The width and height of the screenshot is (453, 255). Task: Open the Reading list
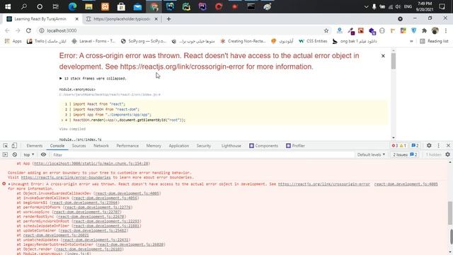(434, 41)
